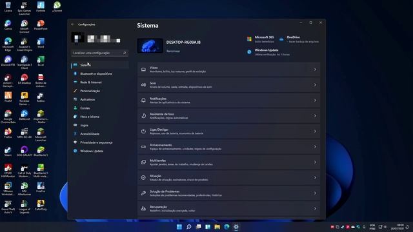Select the Rockstar Games launcher icon
Screen dimensions: 413x232
[25, 99]
